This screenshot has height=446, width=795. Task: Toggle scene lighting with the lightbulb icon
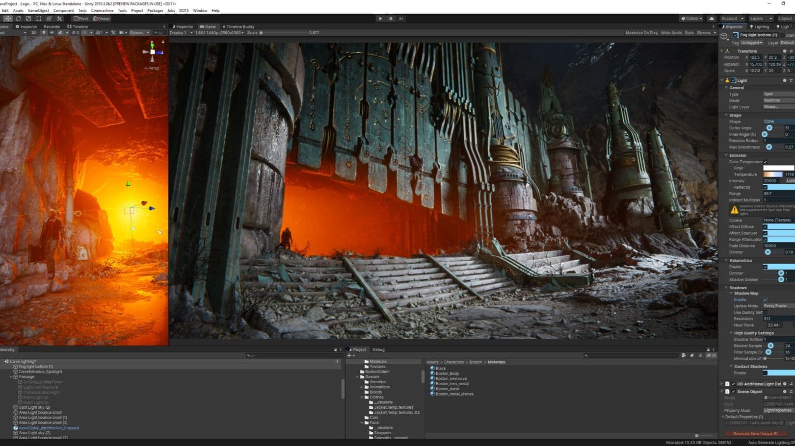point(44,33)
